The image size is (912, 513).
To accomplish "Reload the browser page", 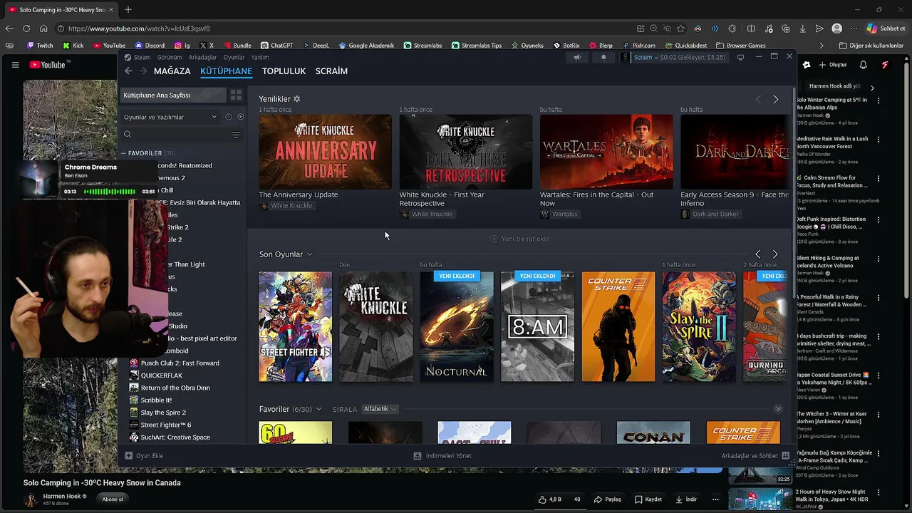I will click(26, 28).
